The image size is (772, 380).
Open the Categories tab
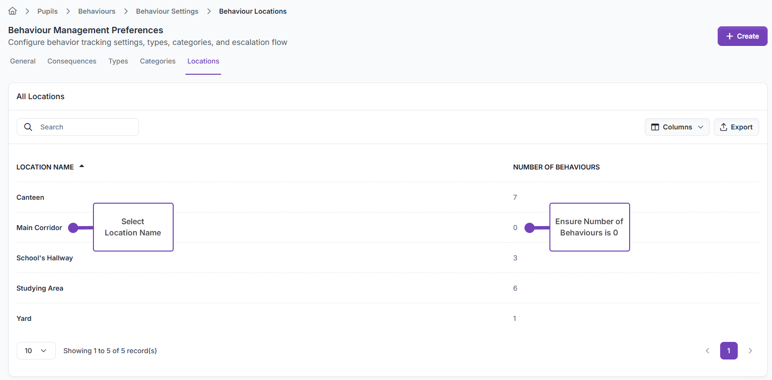[158, 61]
